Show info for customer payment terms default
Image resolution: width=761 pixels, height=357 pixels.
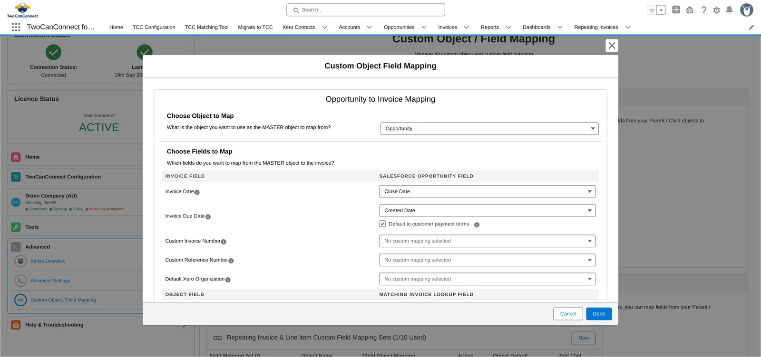[x=477, y=225]
